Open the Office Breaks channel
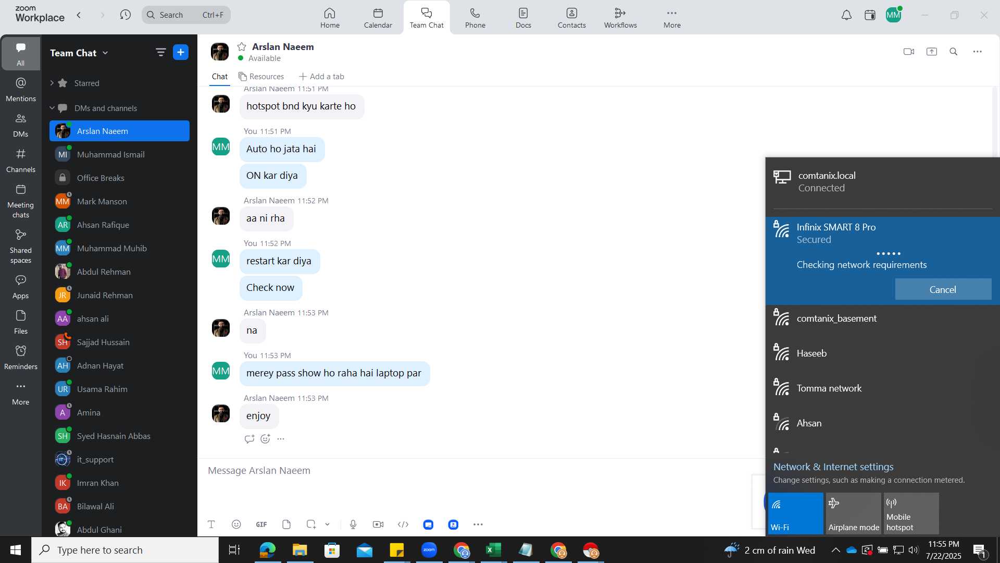 (x=119, y=178)
